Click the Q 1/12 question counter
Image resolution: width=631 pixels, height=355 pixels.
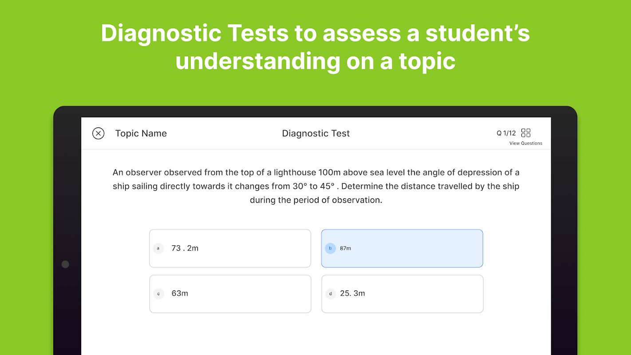(506, 133)
